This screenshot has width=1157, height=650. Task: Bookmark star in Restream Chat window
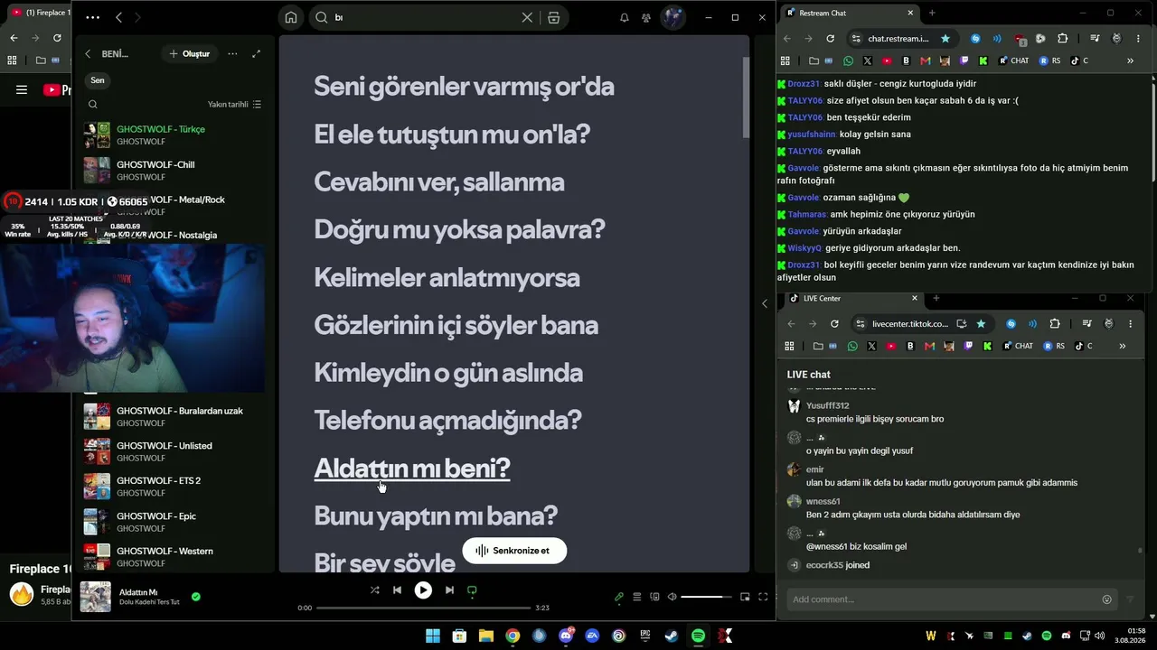pyautogui.click(x=945, y=39)
